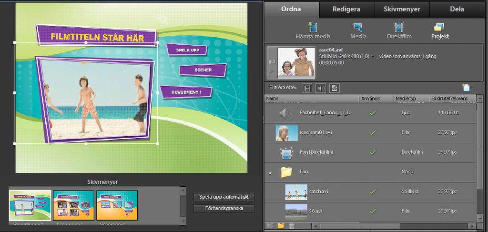488x232 pixels.
Task: Click the Spela upp automatiskt button
Action: (x=224, y=197)
